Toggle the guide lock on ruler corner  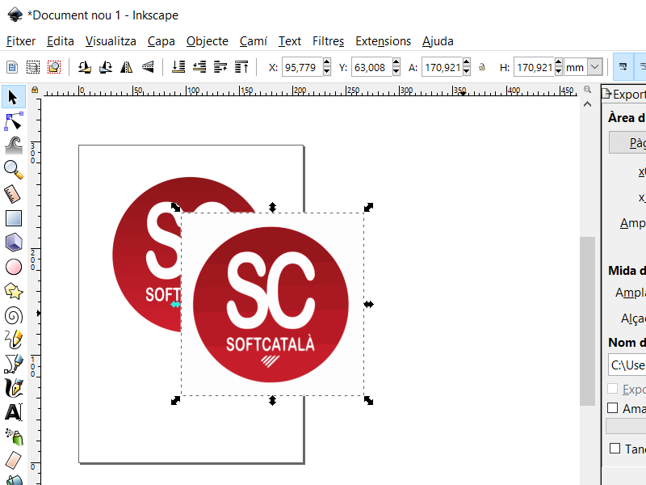(35, 90)
